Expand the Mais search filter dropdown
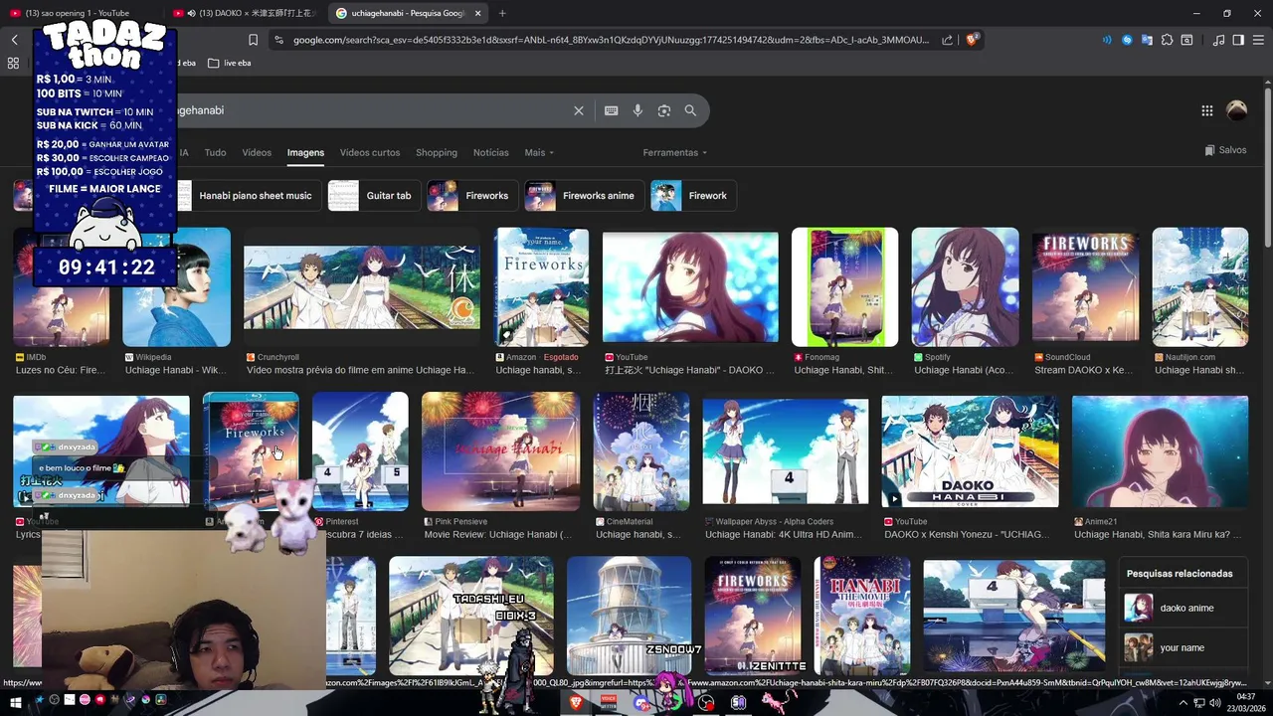Image resolution: width=1273 pixels, height=716 pixels. (x=539, y=152)
